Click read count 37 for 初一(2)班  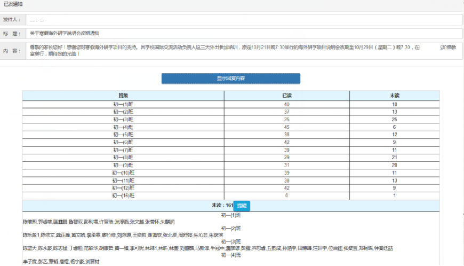point(286,112)
